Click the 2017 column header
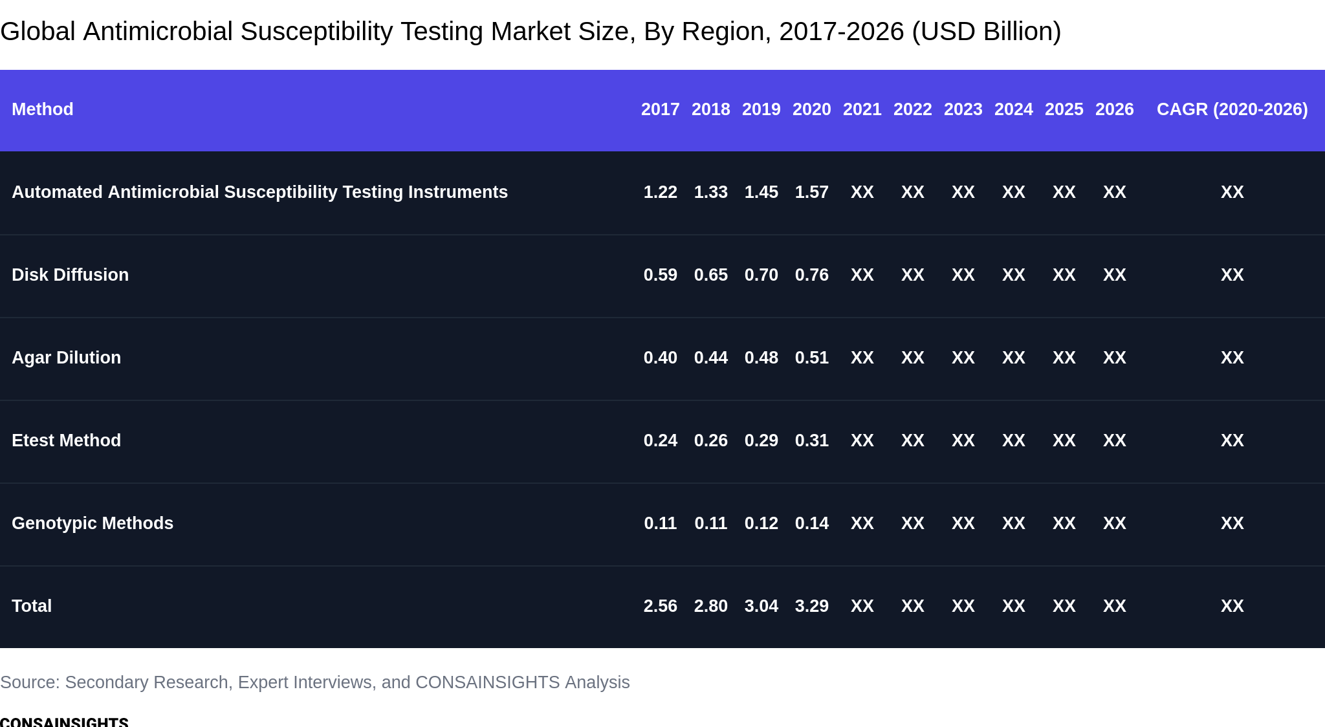 661,109
